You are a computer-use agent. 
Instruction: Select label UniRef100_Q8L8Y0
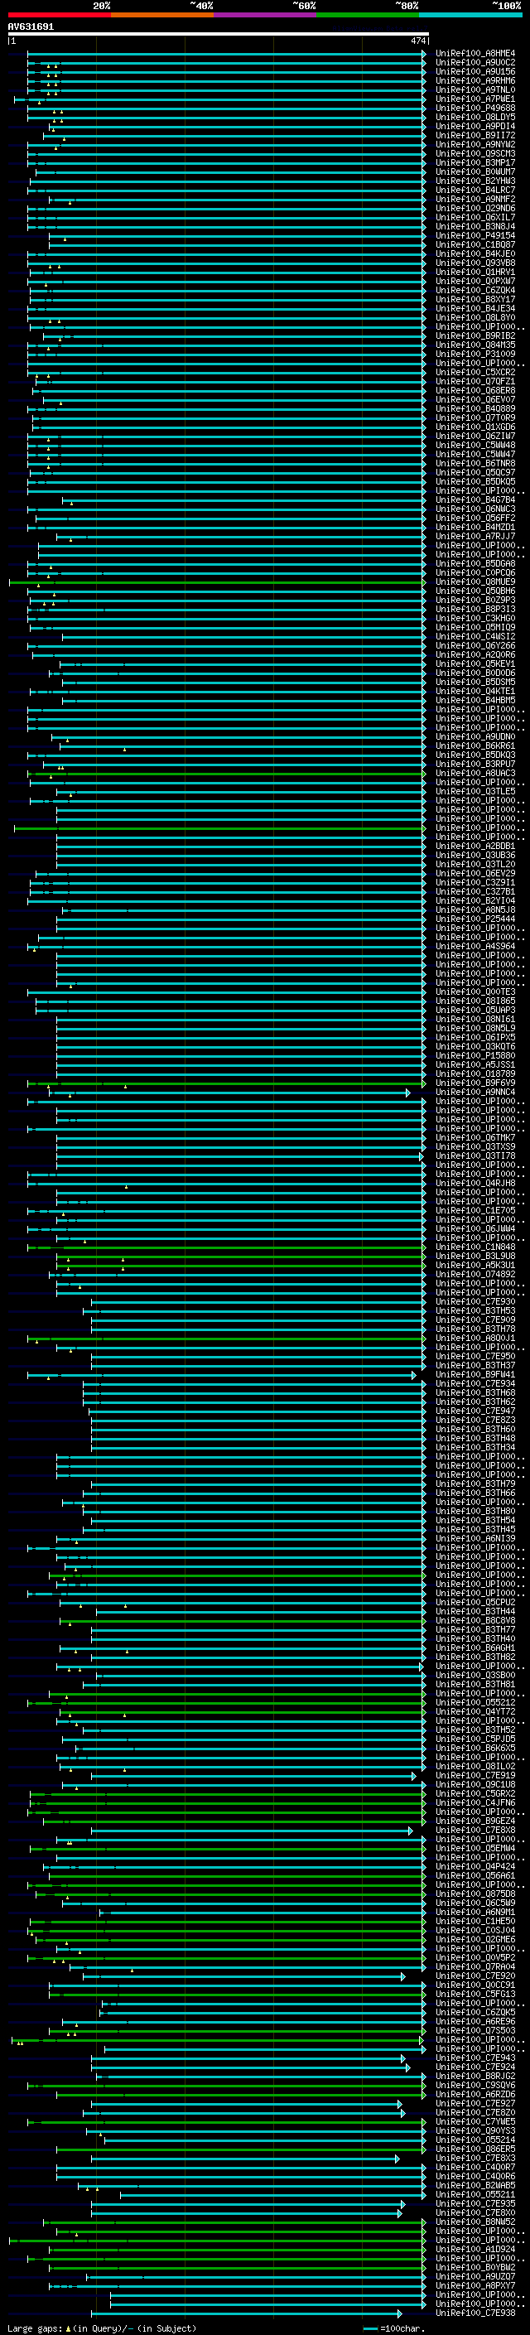coord(475,317)
